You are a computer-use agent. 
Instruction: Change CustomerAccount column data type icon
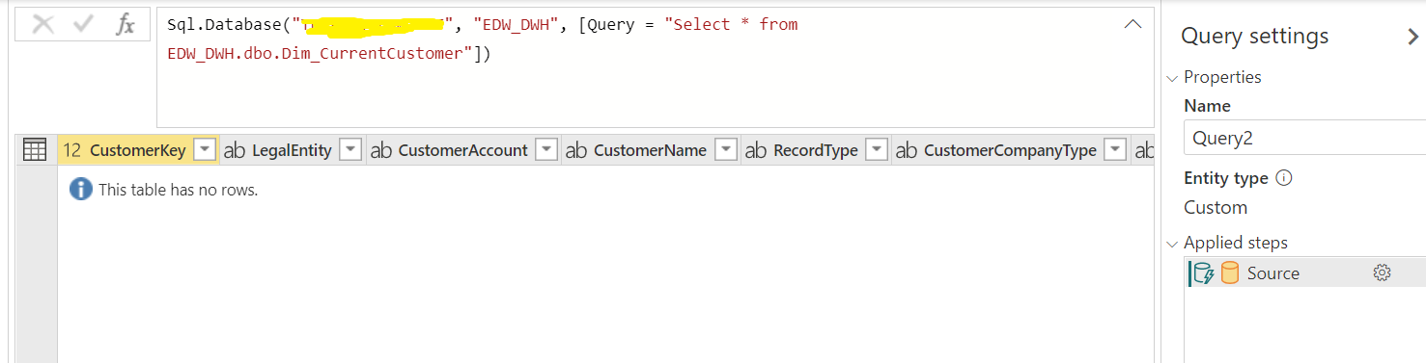[x=381, y=150]
